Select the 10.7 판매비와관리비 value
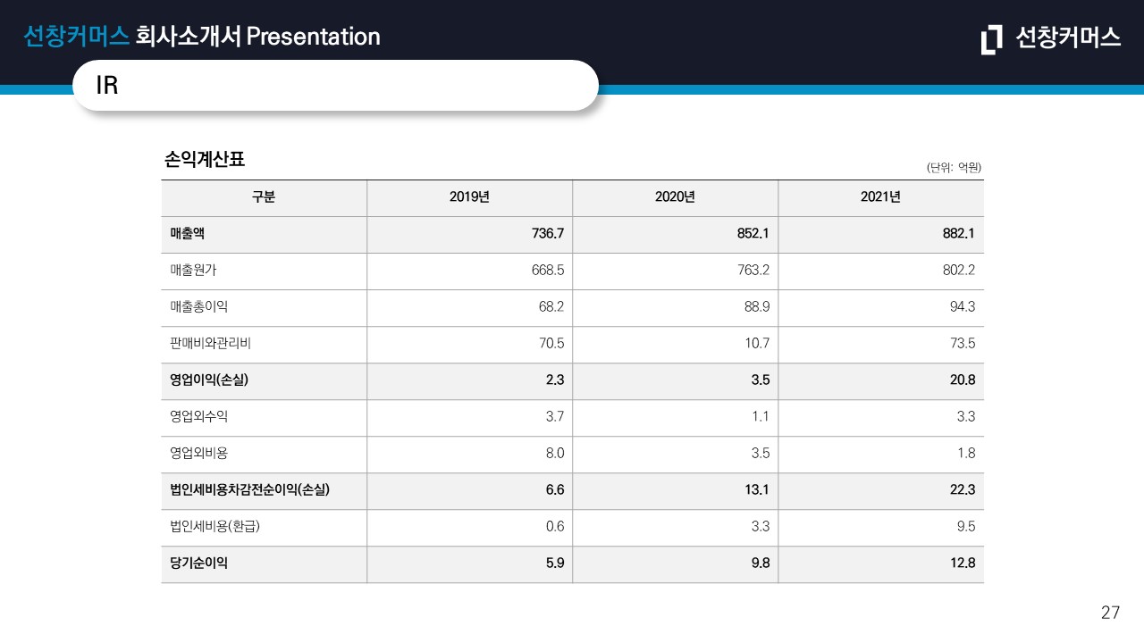The height and width of the screenshot is (643, 1144). [757, 344]
